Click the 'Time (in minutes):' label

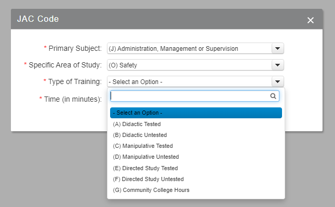click(x=73, y=99)
